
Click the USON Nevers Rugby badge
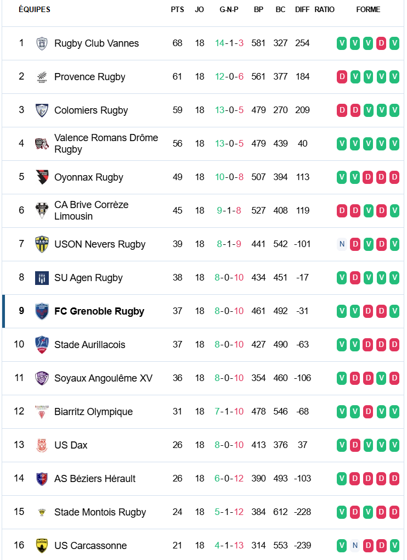42,244
